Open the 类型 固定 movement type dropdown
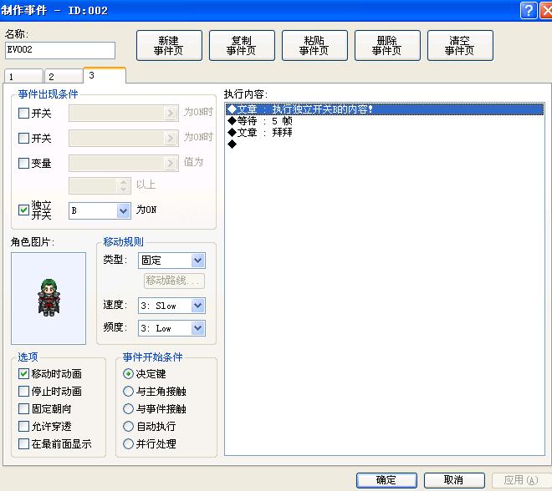 point(171,261)
